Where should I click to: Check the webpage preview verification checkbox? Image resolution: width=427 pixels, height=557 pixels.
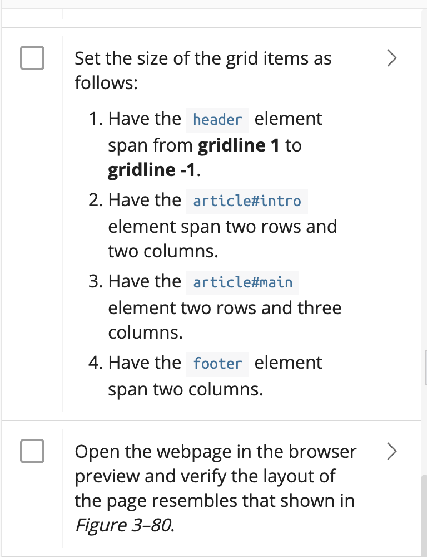tap(33, 452)
